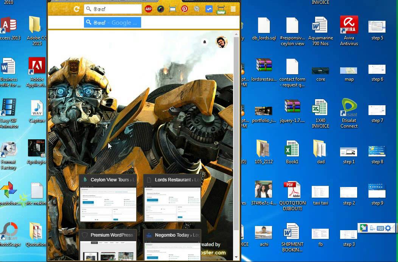This screenshot has width=398, height=262.
Task: Select the Google search suggestion
Action: (x=112, y=23)
